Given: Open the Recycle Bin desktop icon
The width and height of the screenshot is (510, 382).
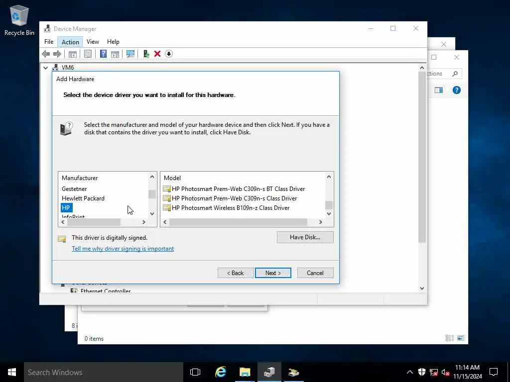Looking at the screenshot, I should [19, 20].
